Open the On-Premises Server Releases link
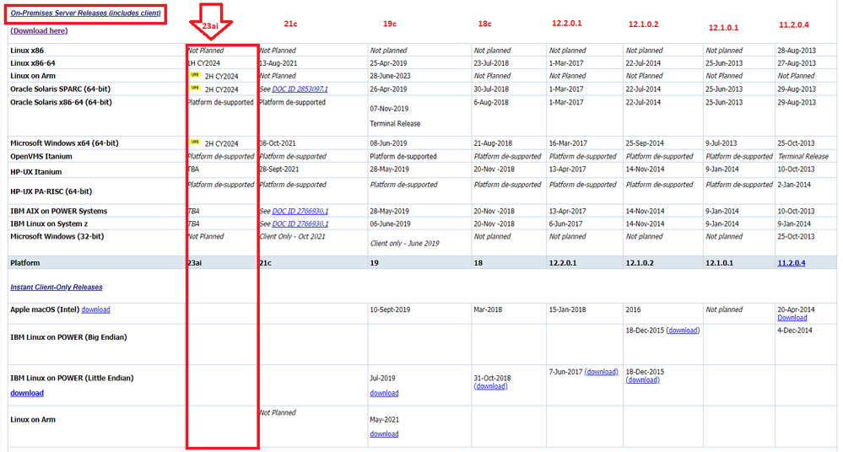This screenshot has width=843, height=452. coord(85,13)
